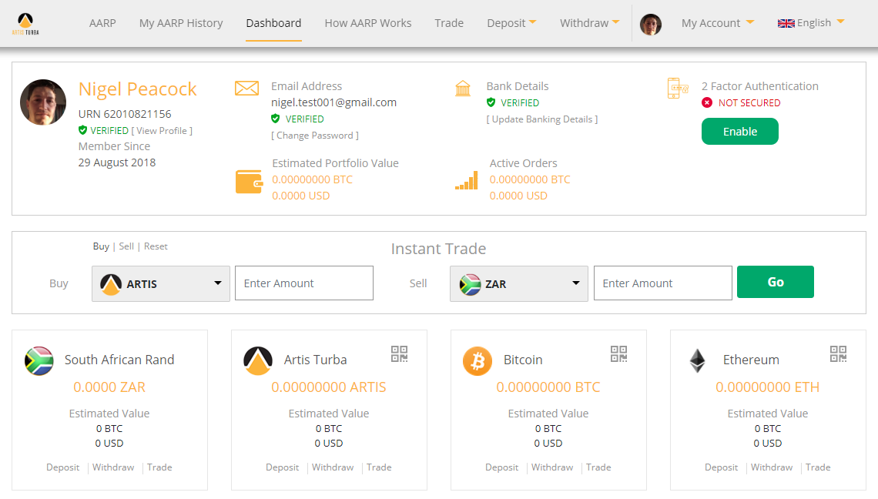
Task: Click the 2 Factor Authentication phone icon
Action: pyautogui.click(x=678, y=89)
